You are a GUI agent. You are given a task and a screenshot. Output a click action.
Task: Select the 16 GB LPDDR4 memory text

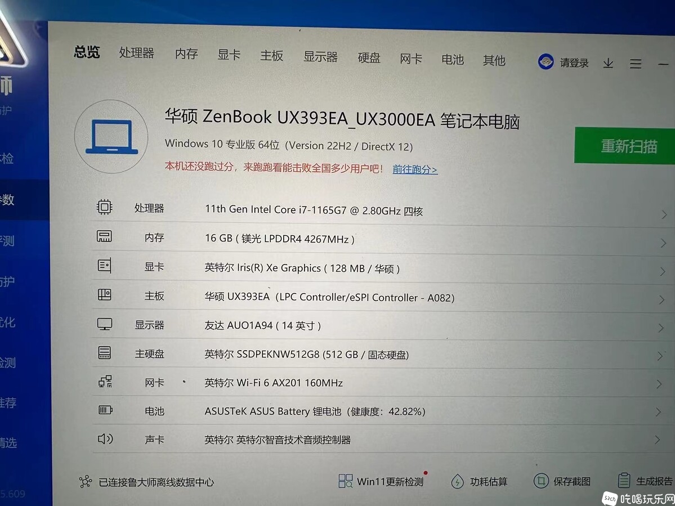pyautogui.click(x=280, y=239)
